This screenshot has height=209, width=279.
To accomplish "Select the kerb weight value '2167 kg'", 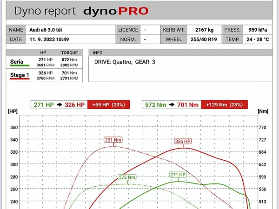I will tap(204, 30).
